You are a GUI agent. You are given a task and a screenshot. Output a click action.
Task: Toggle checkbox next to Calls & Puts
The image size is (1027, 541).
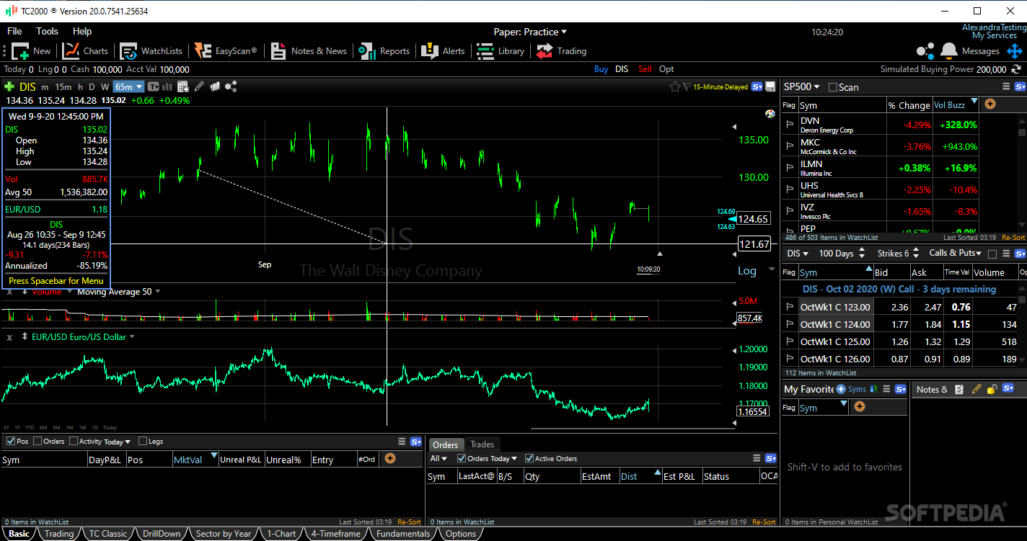coord(992,254)
